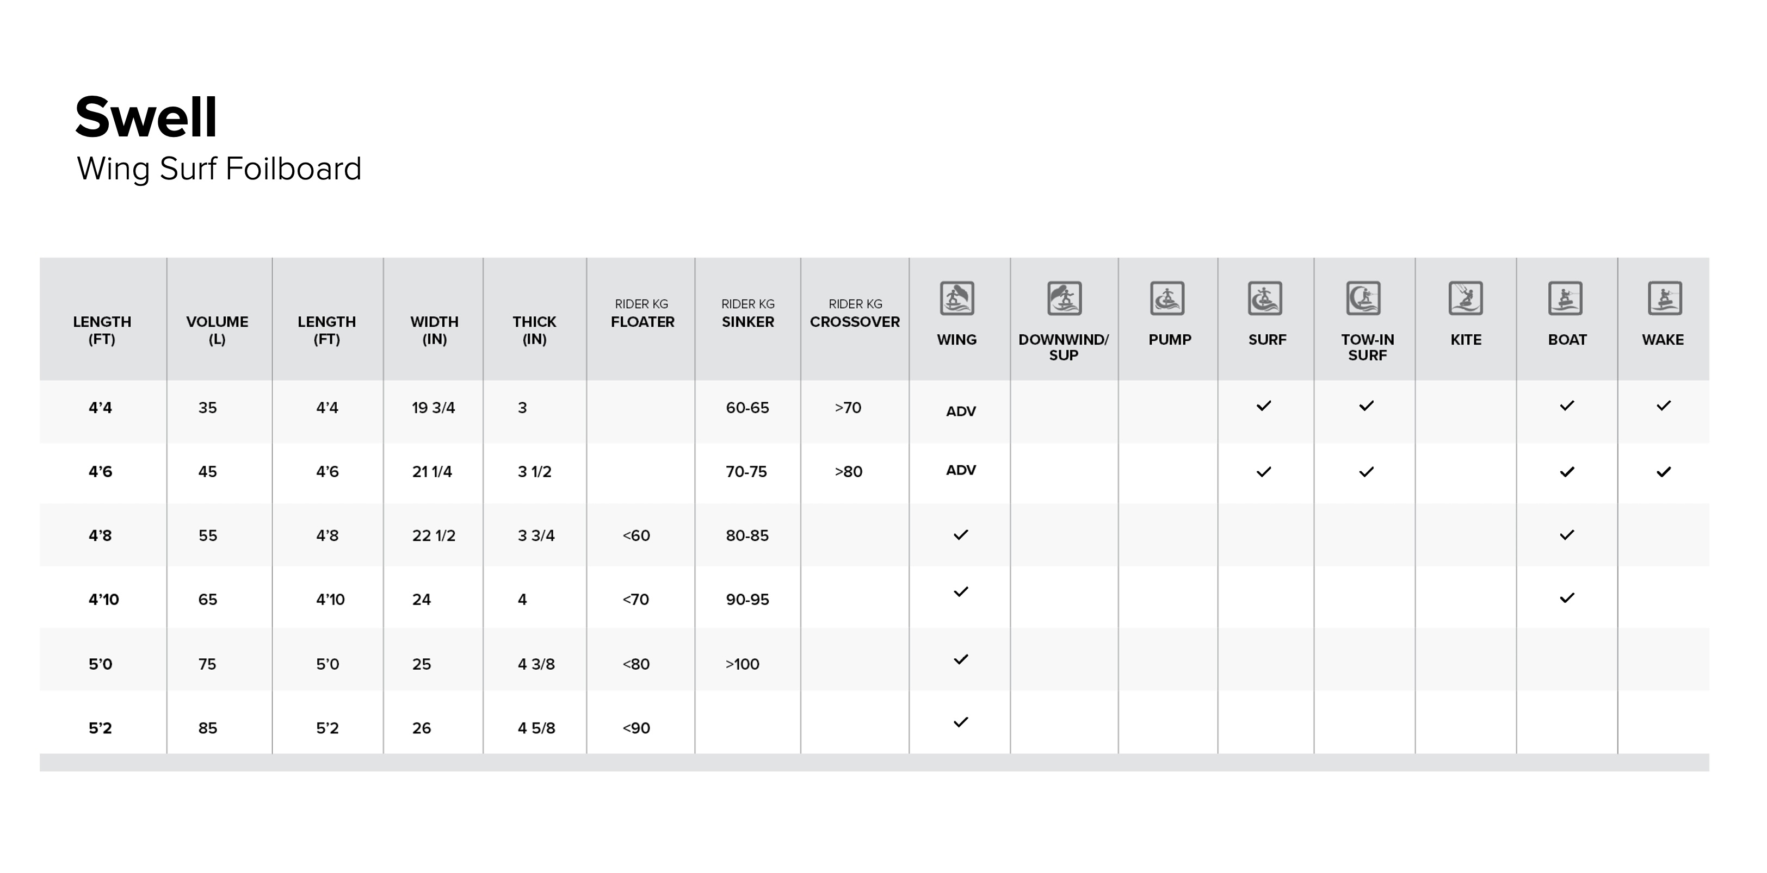Click the sinker value 60-65
The width and height of the screenshot is (1767, 873).
click(x=747, y=408)
